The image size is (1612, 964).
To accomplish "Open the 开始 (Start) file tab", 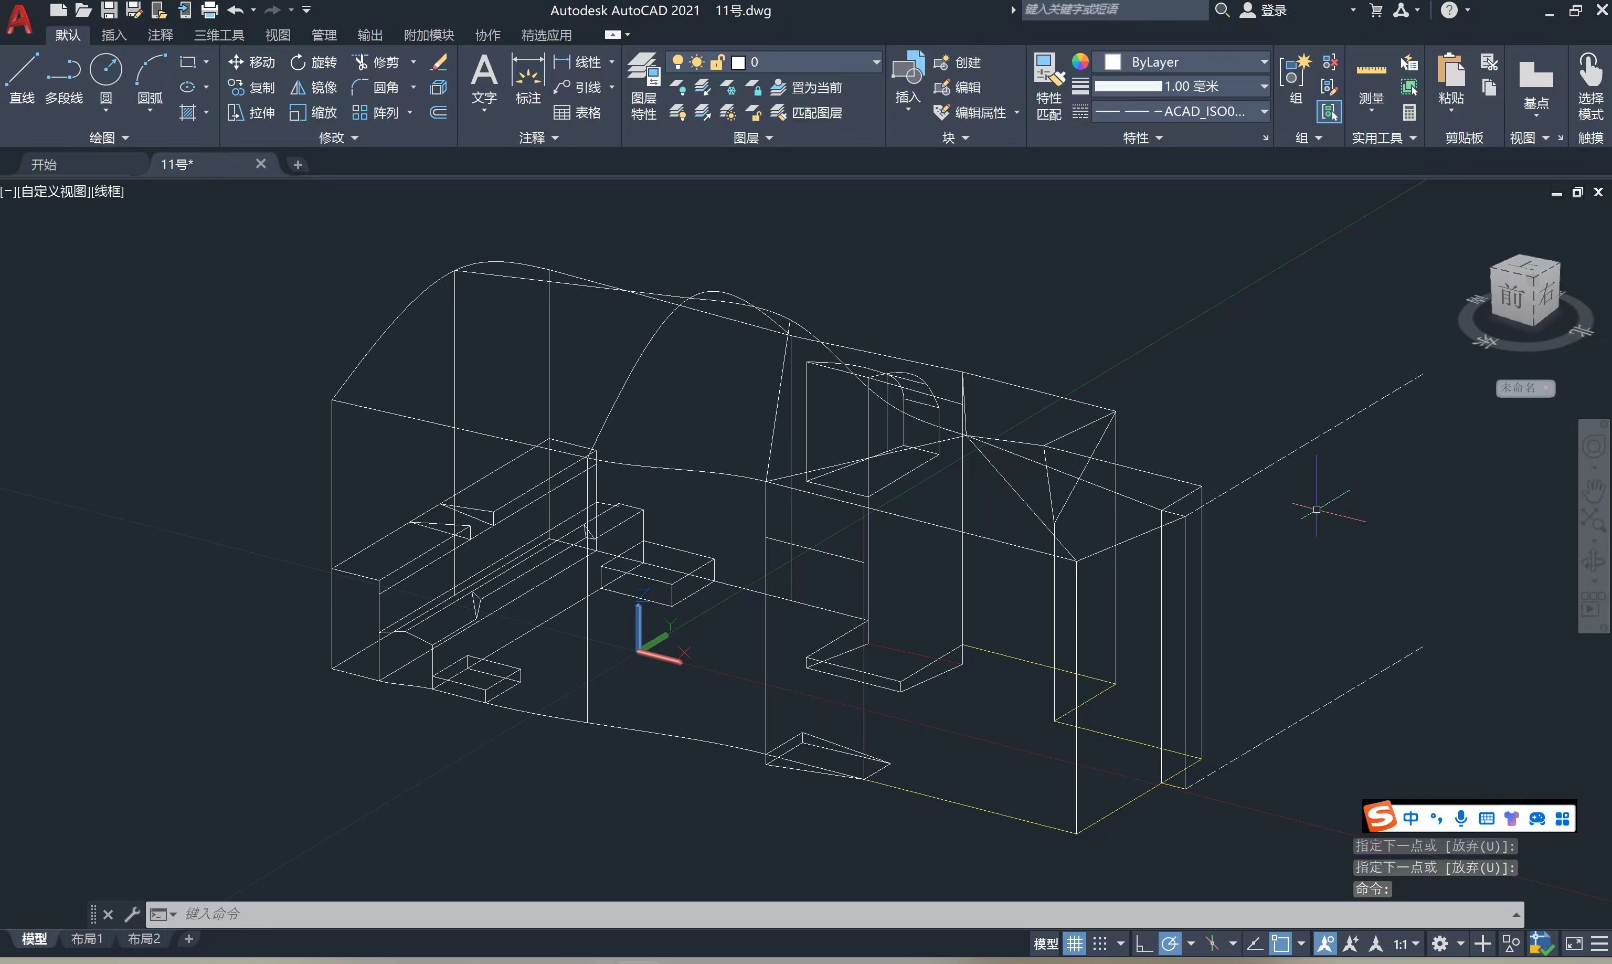I will tap(44, 165).
